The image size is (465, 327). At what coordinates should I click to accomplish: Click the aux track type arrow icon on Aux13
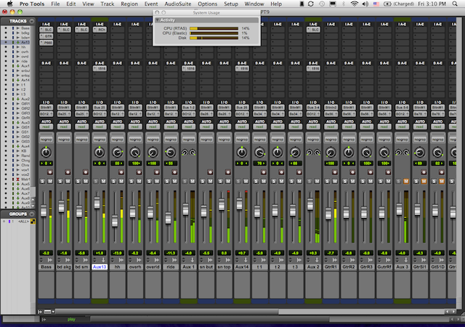pos(103,260)
